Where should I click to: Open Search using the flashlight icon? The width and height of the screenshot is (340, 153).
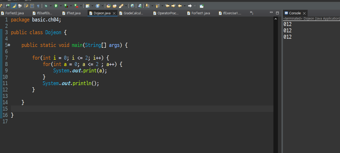tap(121, 6)
